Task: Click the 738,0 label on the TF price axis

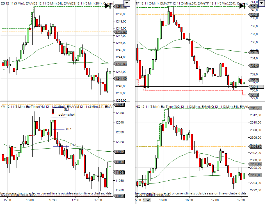Action: pyautogui.click(x=254, y=26)
